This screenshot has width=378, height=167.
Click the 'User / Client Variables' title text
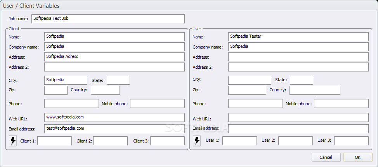tap(31, 5)
